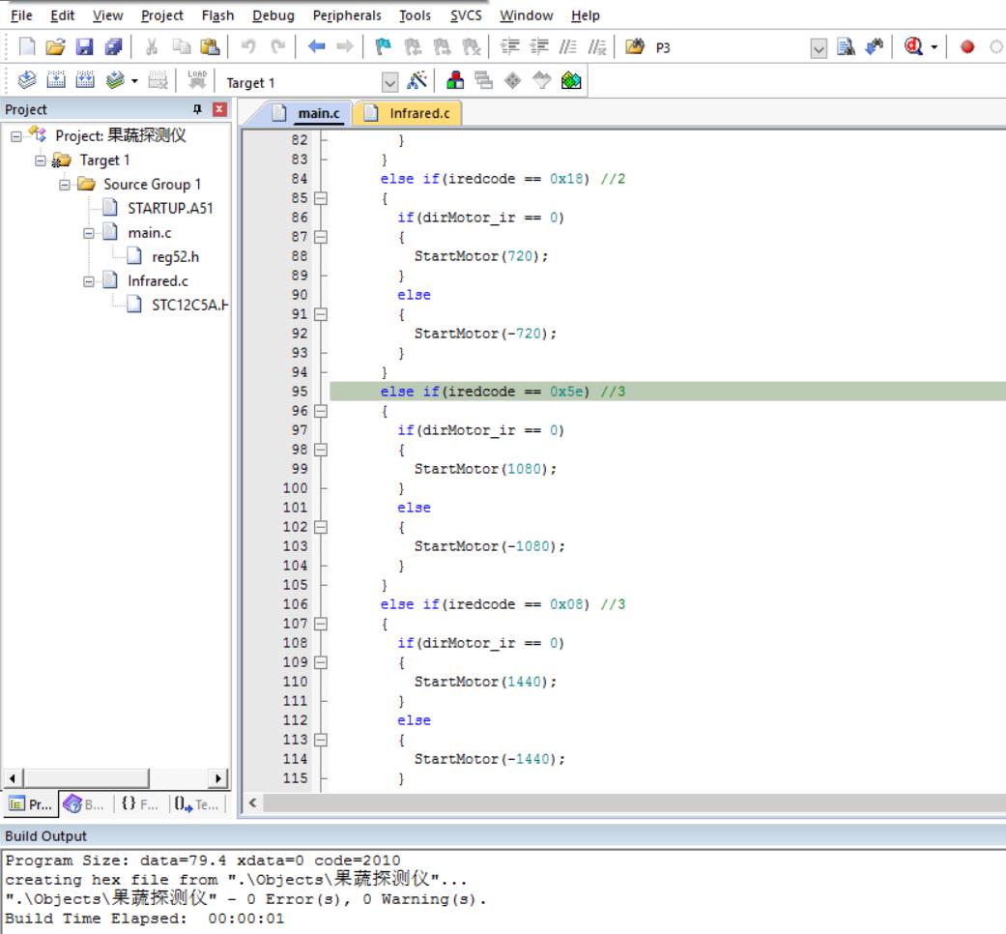The image size is (1006, 934).
Task: Start the debug session icon
Action: click(x=913, y=46)
